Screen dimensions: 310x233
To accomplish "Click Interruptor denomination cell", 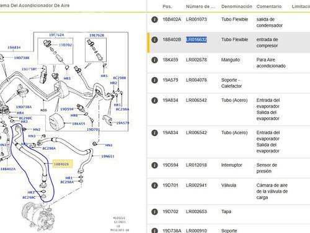I will click(231, 165).
